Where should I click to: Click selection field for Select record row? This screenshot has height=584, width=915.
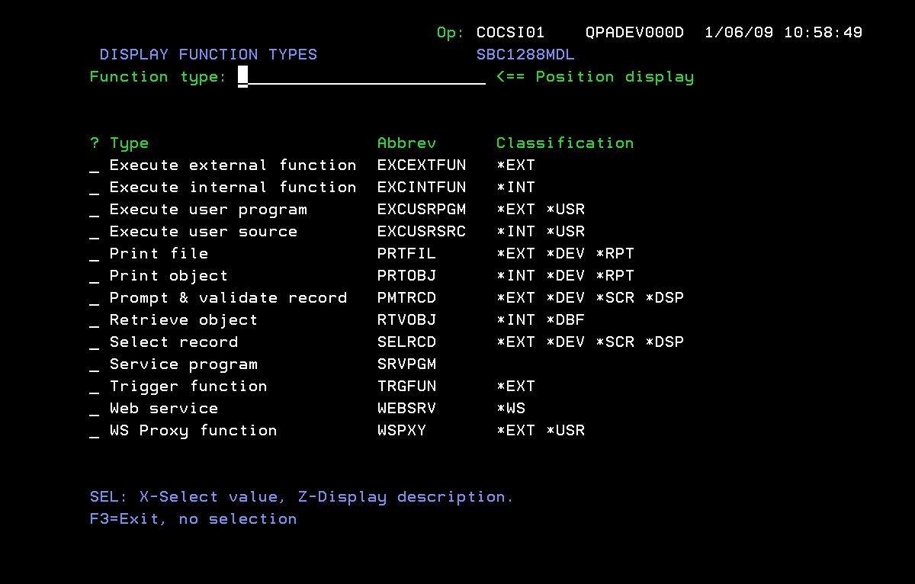[x=95, y=343]
